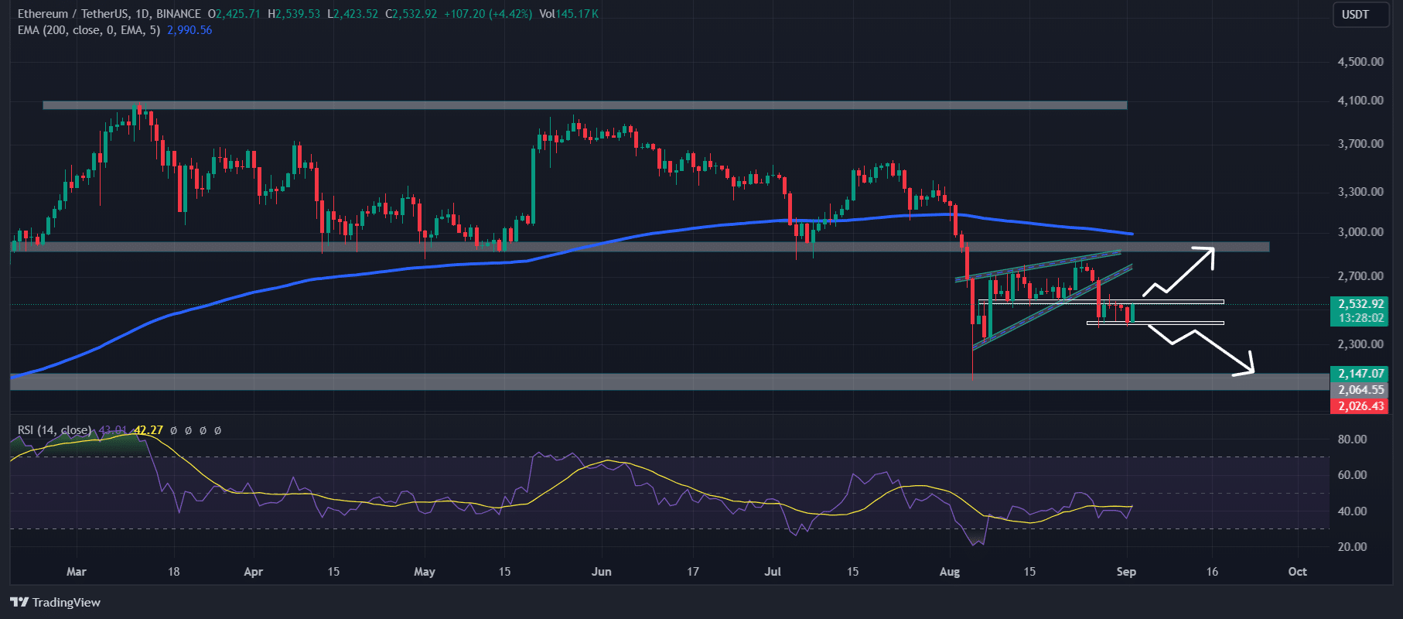
Task: Click the Mar label on time axis
Action: 77,572
